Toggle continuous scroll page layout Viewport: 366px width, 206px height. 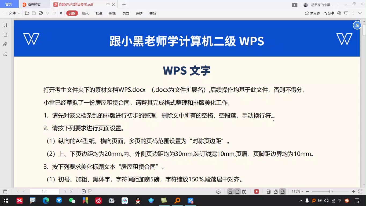(230, 191)
